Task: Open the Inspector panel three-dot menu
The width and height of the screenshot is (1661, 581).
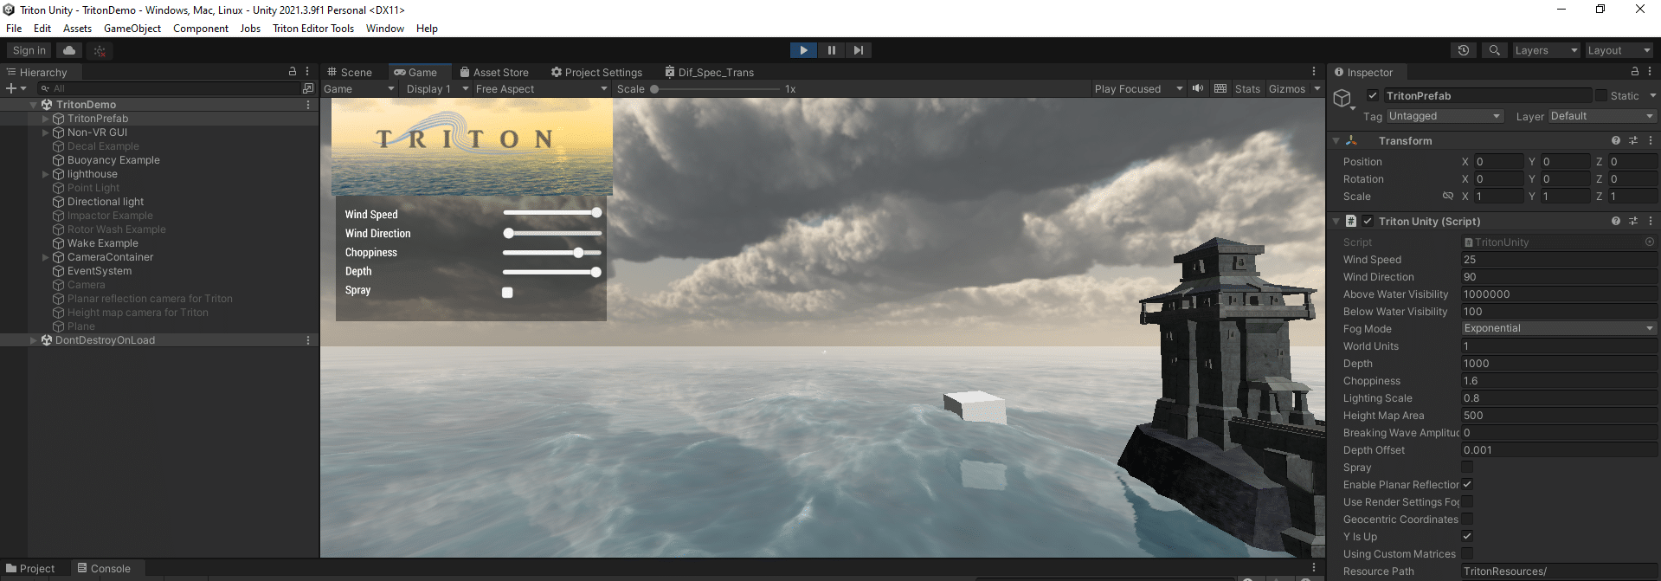Action: click(1650, 72)
